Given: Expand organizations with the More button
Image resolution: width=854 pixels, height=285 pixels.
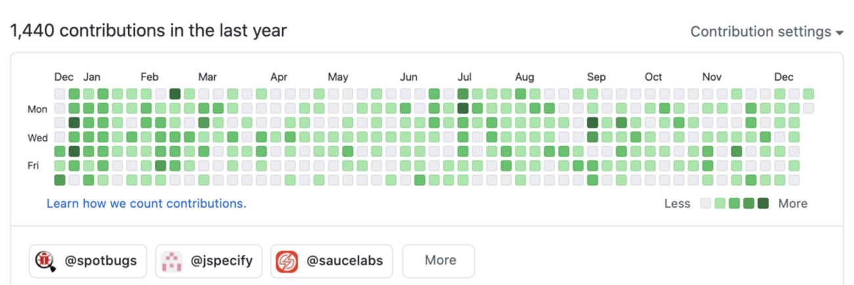Looking at the screenshot, I should tap(439, 261).
